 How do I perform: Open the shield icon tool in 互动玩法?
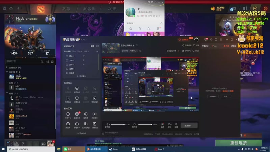point(77,89)
